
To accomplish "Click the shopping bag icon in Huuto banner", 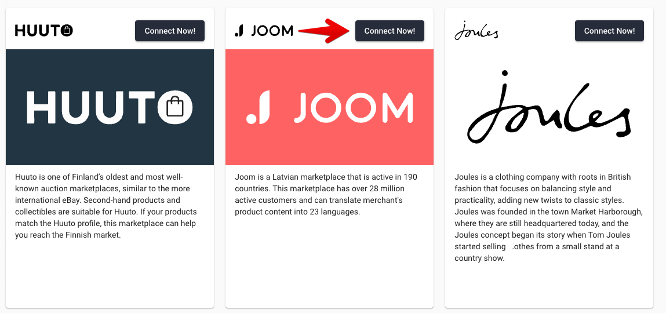I will click(175, 107).
